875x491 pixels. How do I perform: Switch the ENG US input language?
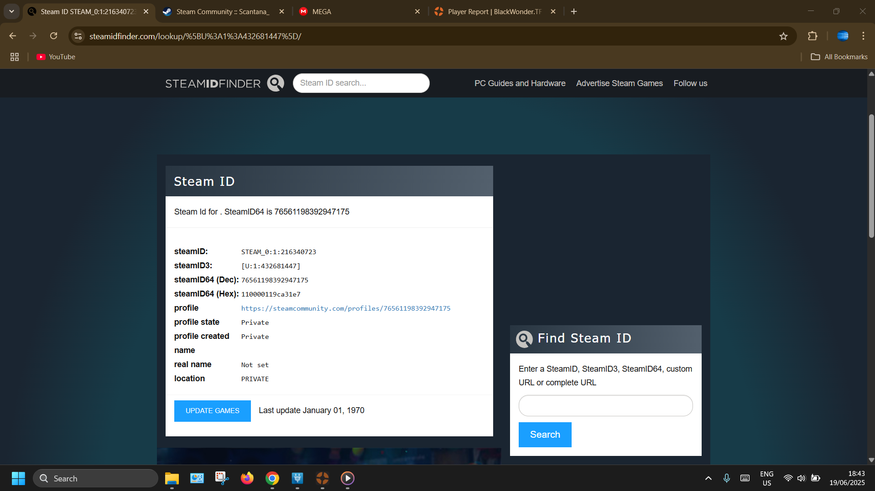(766, 478)
